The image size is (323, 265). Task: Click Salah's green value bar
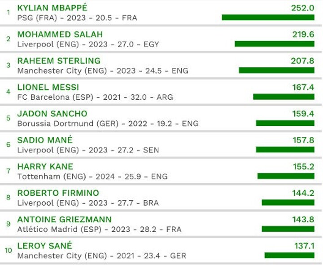point(274,44)
